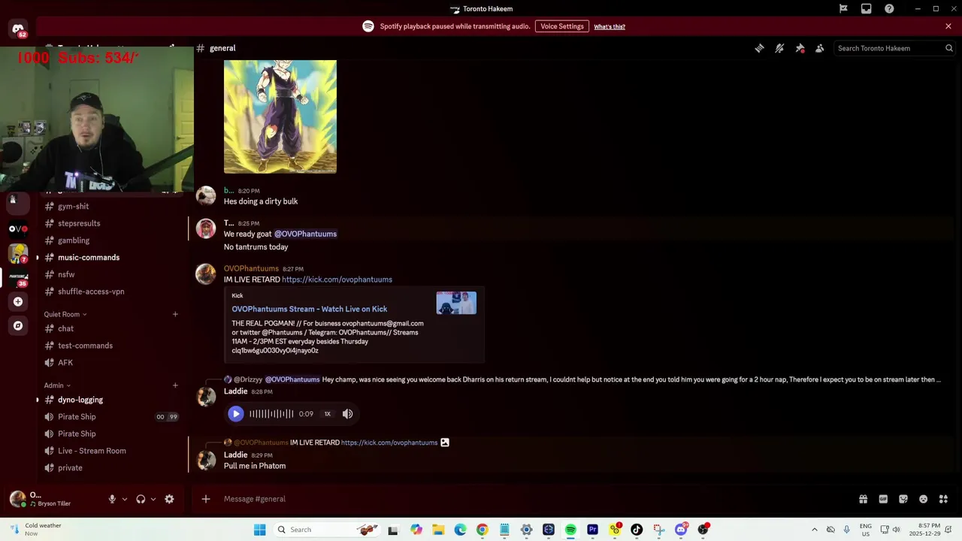
Task: Select the OVO server icon
Action: (18, 228)
